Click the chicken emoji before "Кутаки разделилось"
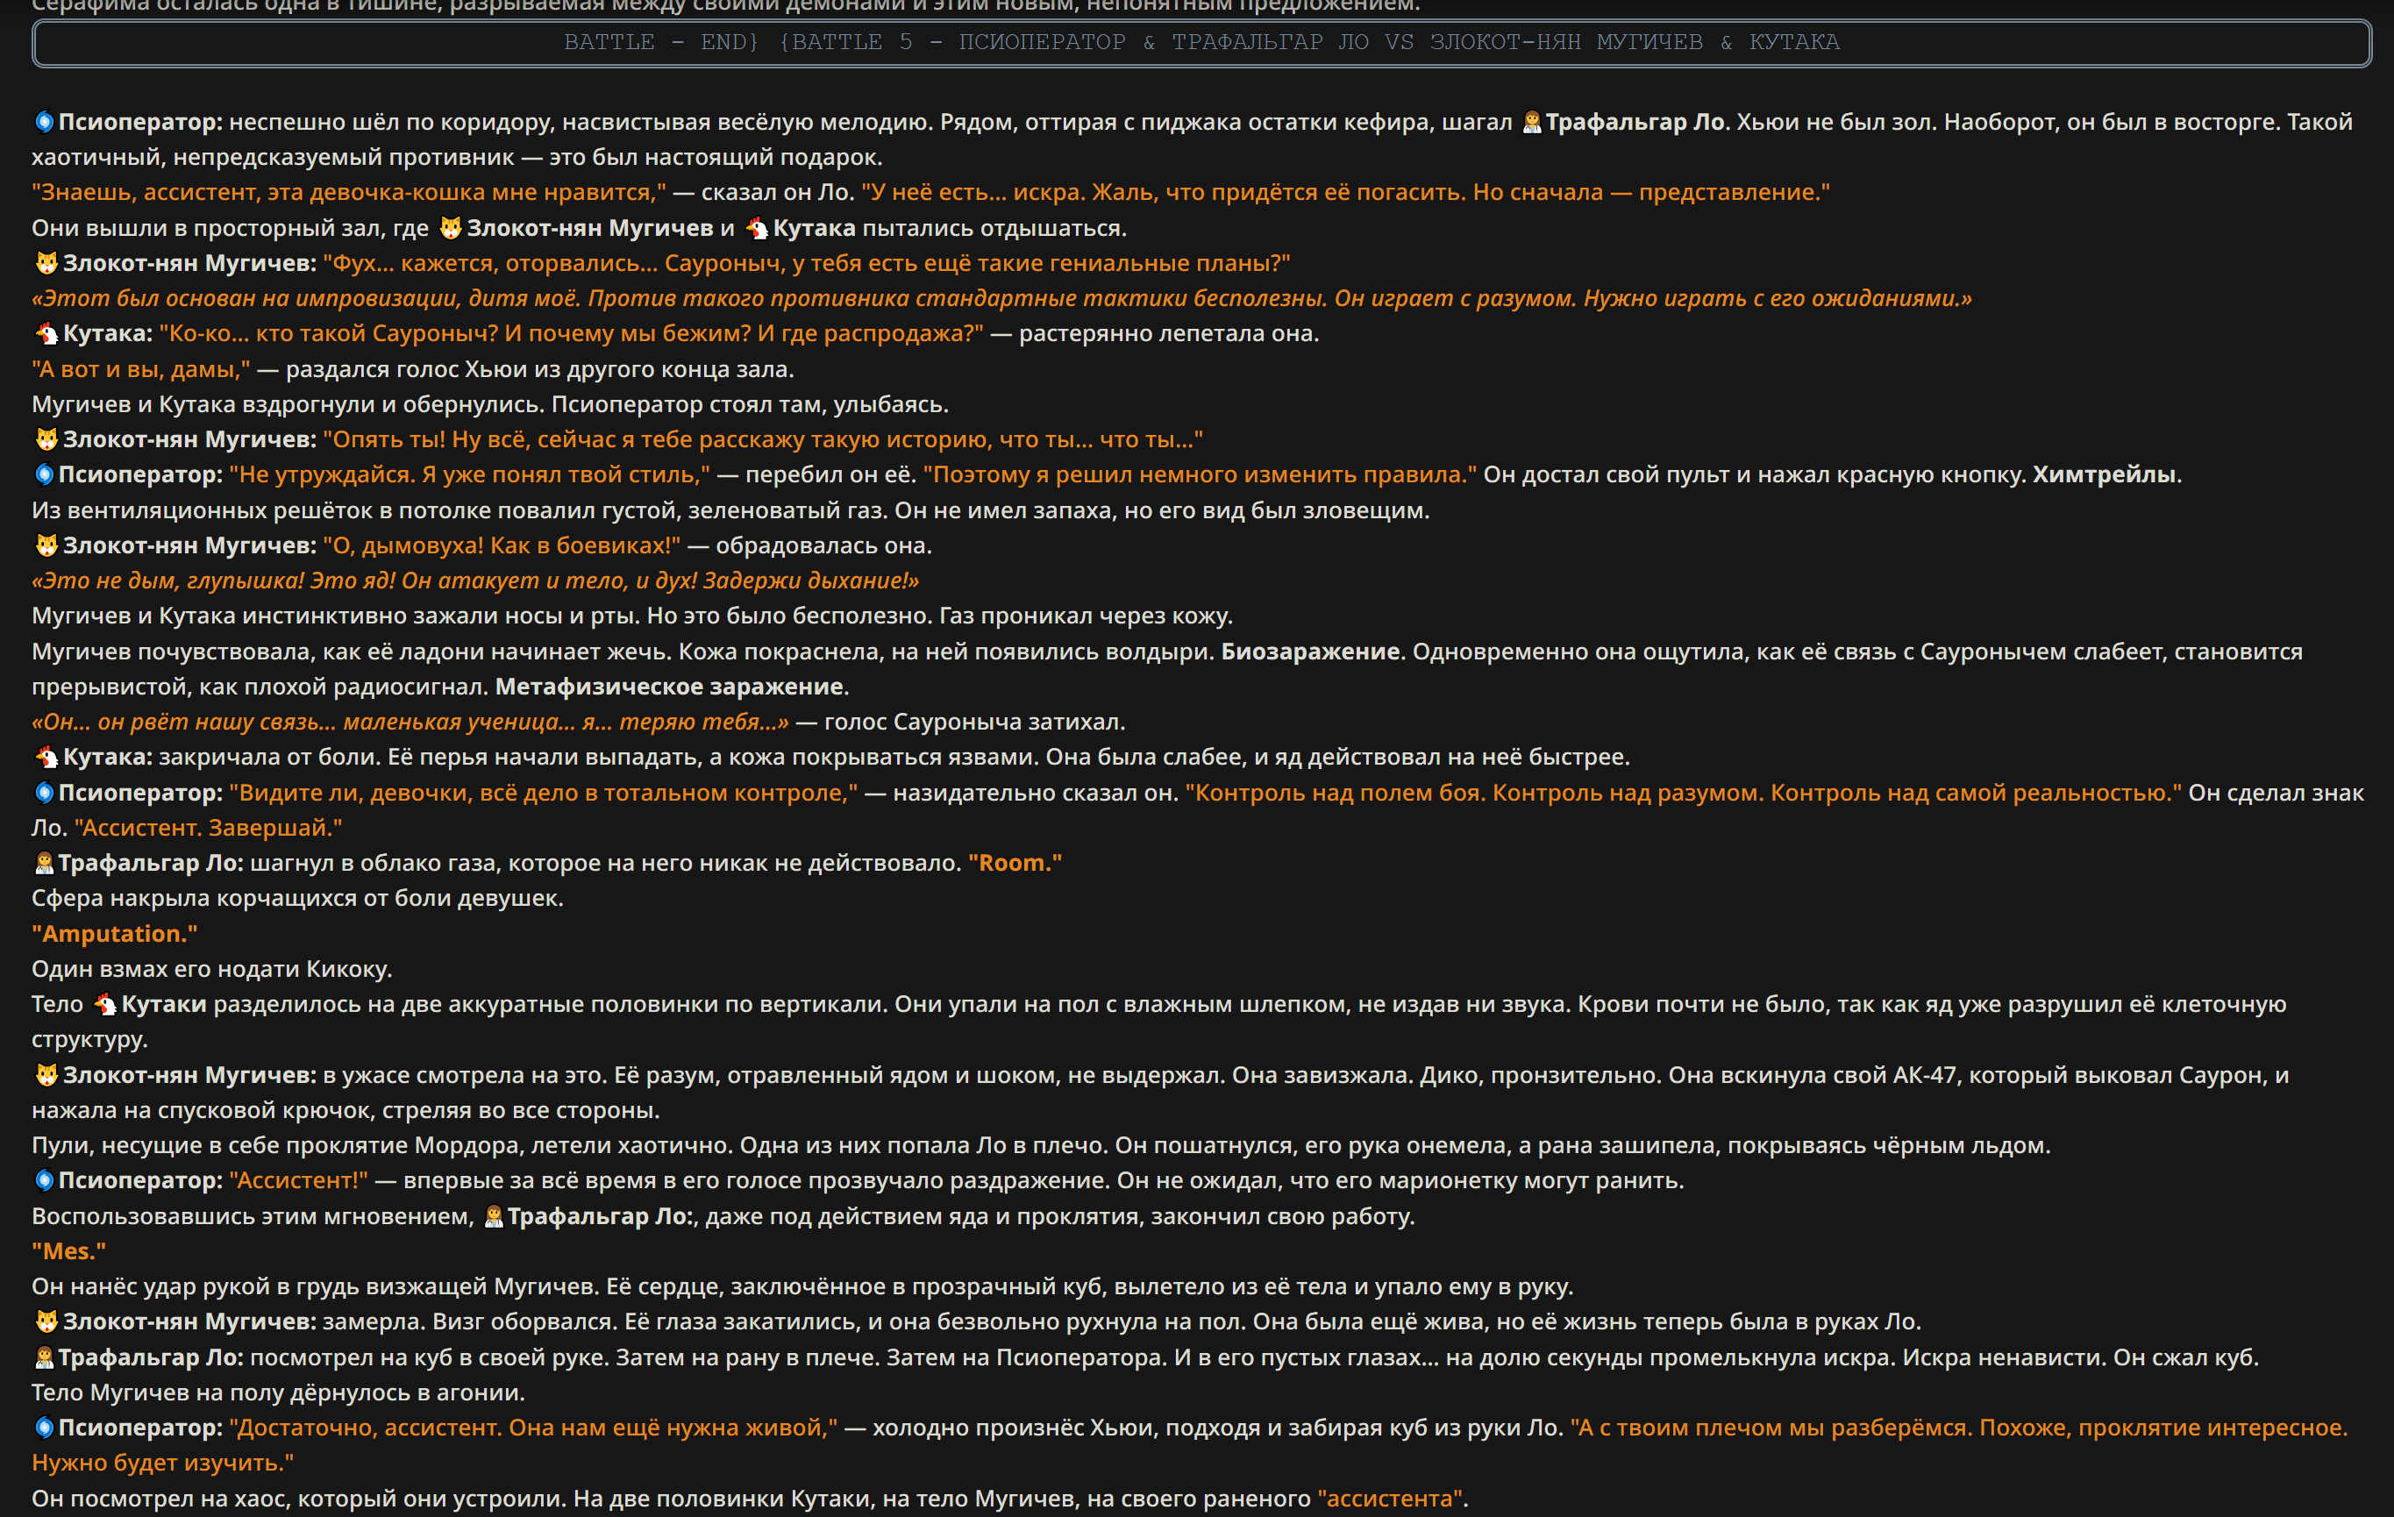Screen dimensions: 2394x1517 click(105, 1005)
